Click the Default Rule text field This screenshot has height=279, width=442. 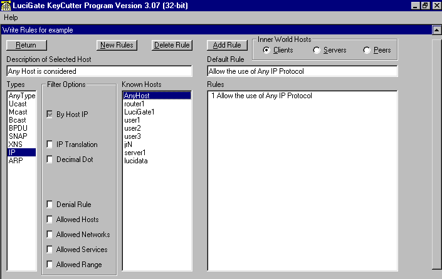point(302,71)
